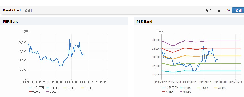Toggle 수정주가 legend in PER Band chart
Screen dimensions: 244x97
(x=36, y=88)
